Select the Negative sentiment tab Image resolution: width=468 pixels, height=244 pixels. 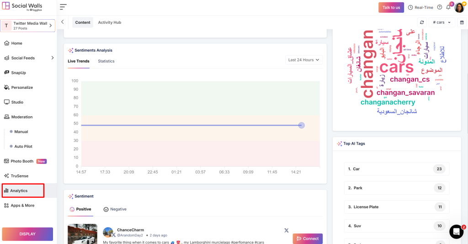[x=115, y=209]
